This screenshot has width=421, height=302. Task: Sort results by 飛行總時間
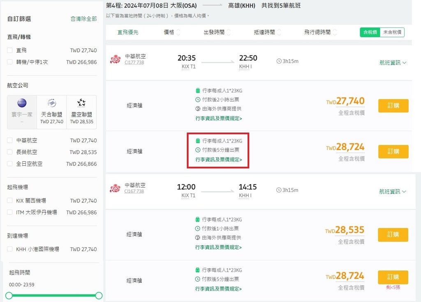point(320,32)
